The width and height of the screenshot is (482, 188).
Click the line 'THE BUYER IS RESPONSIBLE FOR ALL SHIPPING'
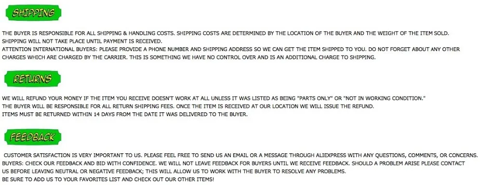pyautogui.click(x=225, y=33)
